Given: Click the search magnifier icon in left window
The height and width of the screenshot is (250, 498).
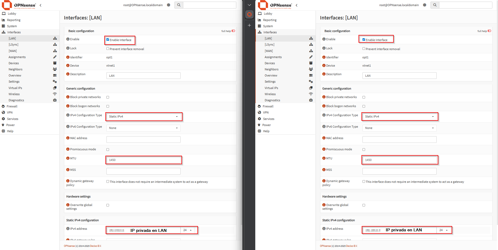Looking at the screenshot, I should pyautogui.click(x=179, y=5).
